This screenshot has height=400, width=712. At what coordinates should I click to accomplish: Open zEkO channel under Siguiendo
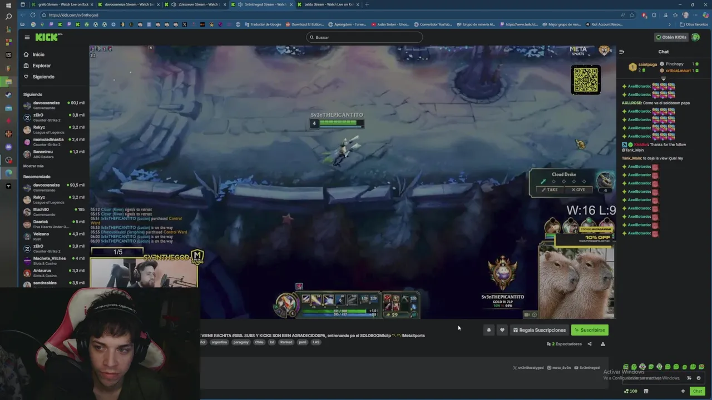(x=54, y=117)
